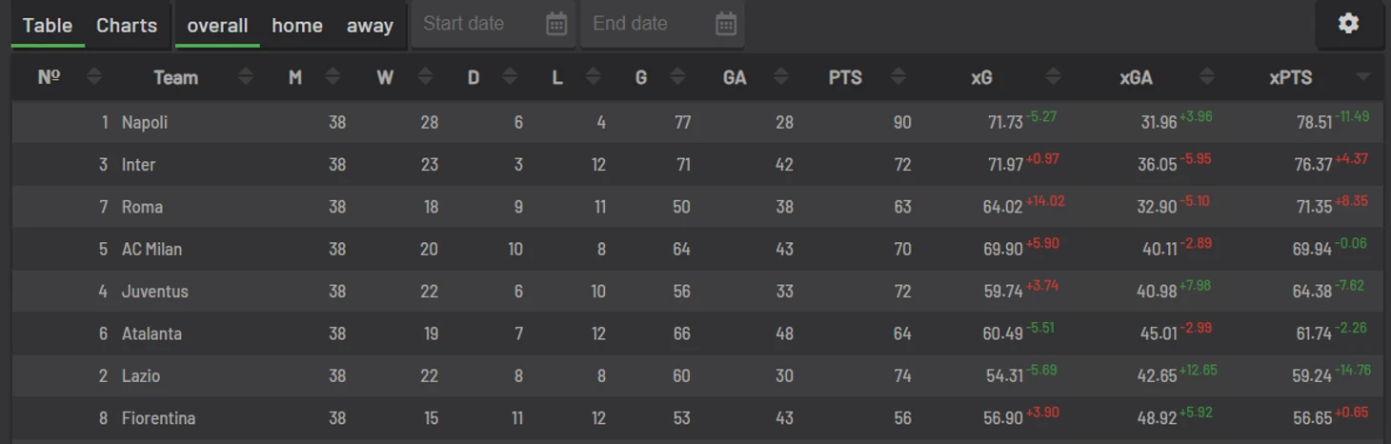Sort by xPTS column arrow

coord(1363,77)
